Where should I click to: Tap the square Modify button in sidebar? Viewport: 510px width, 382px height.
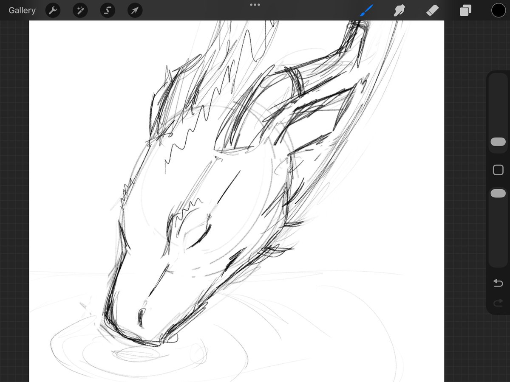coord(498,170)
